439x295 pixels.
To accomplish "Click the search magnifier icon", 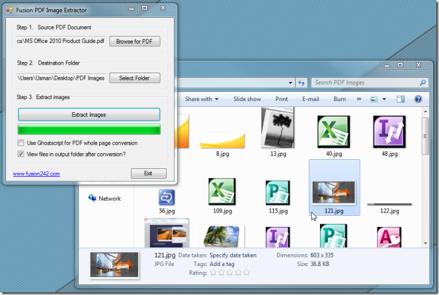I will [x=422, y=82].
